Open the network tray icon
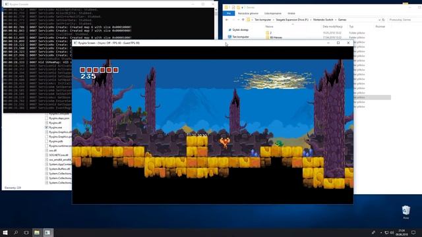 point(386,232)
